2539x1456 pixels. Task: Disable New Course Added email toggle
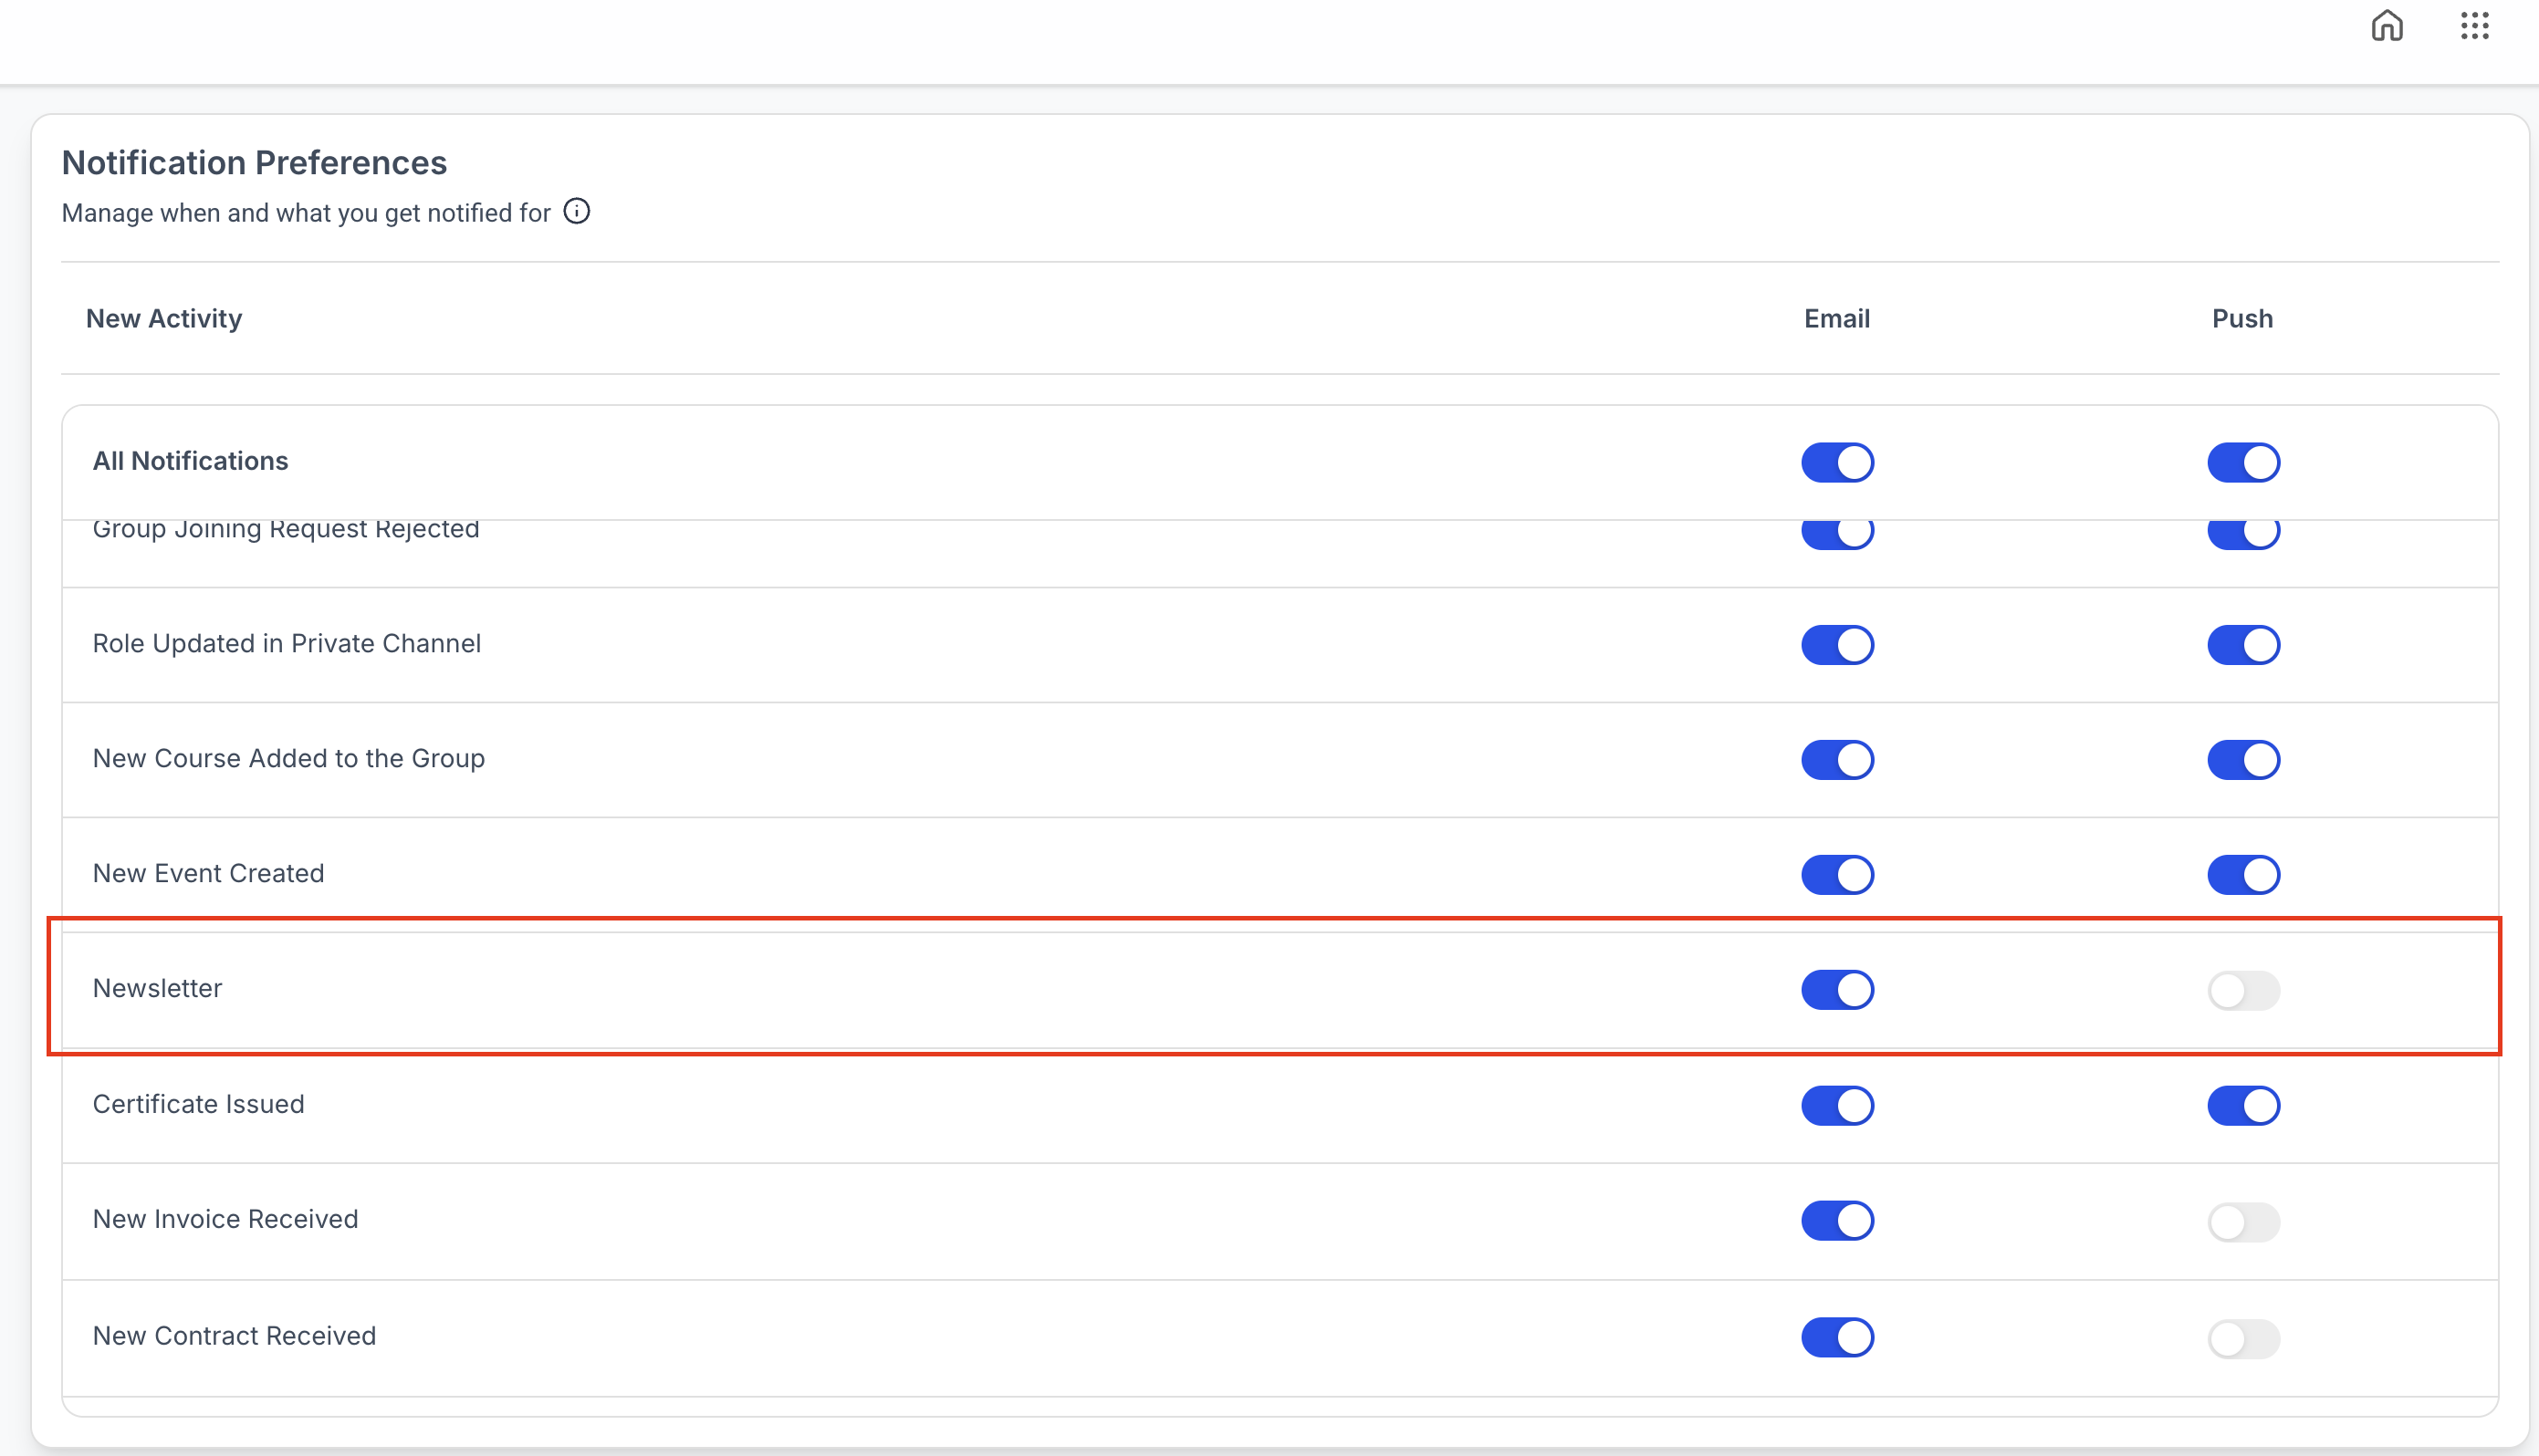pyautogui.click(x=1837, y=760)
